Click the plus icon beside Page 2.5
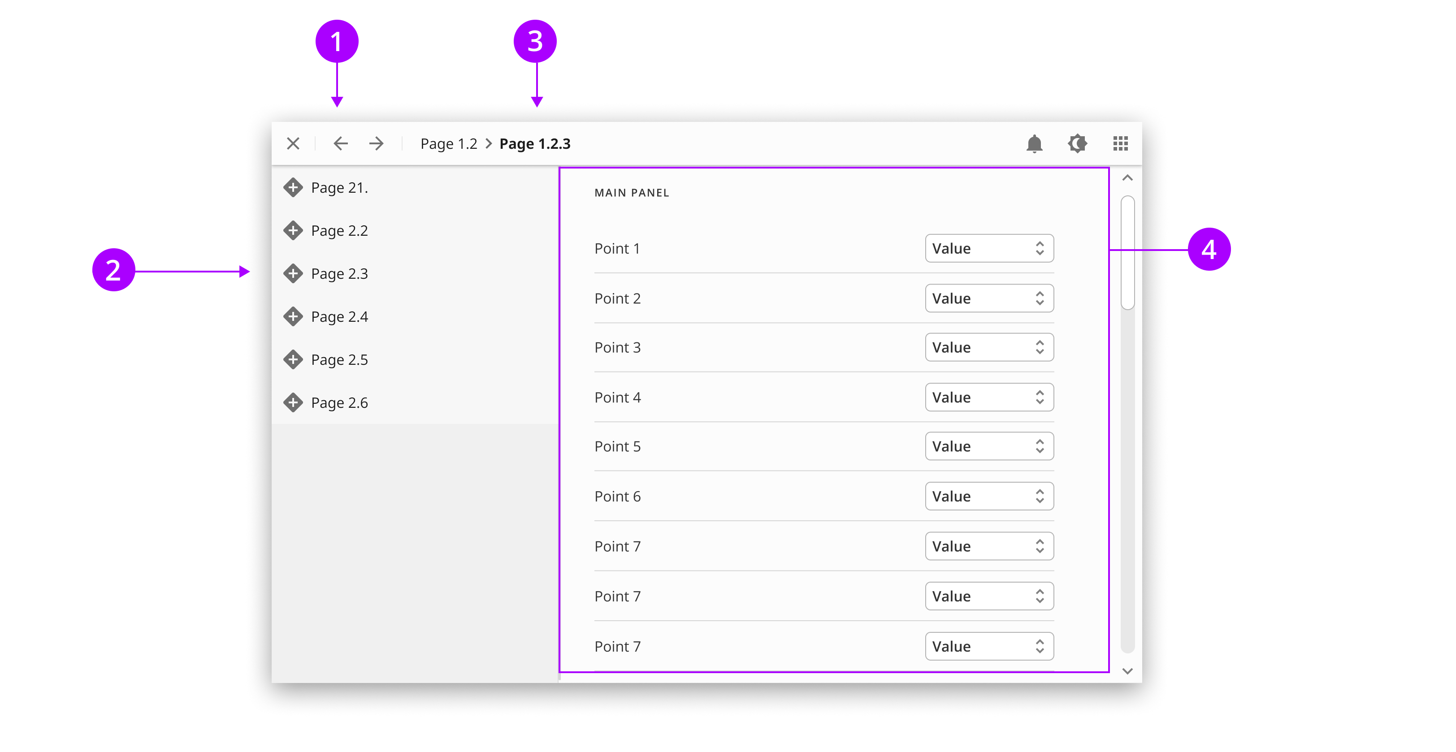Image resolution: width=1456 pixels, height=752 pixels. pos(293,359)
